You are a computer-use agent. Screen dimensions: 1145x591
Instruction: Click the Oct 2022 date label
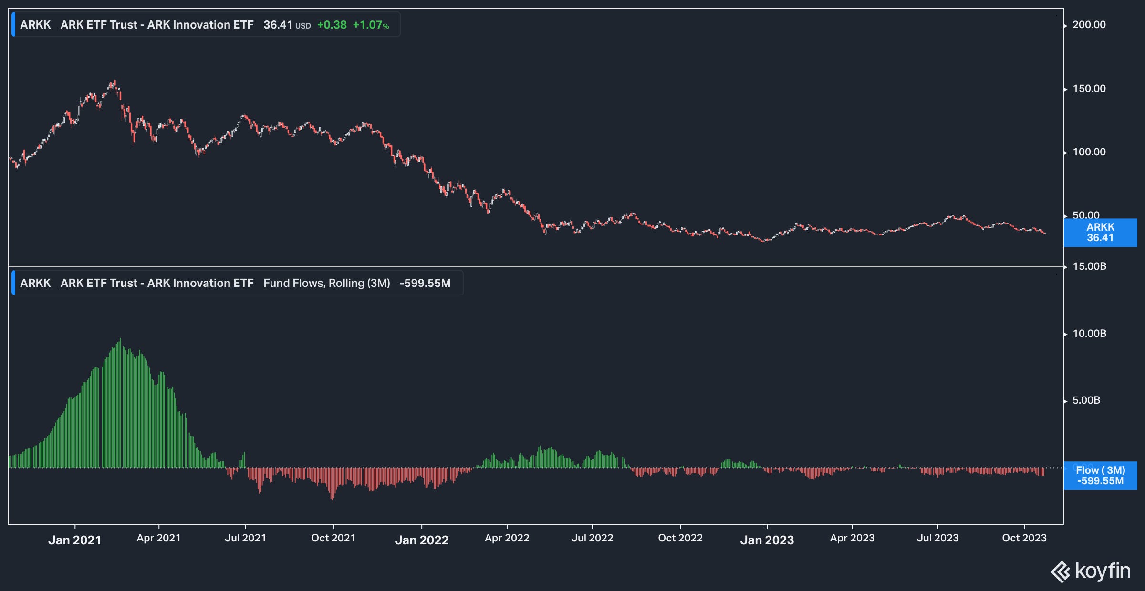(680, 538)
